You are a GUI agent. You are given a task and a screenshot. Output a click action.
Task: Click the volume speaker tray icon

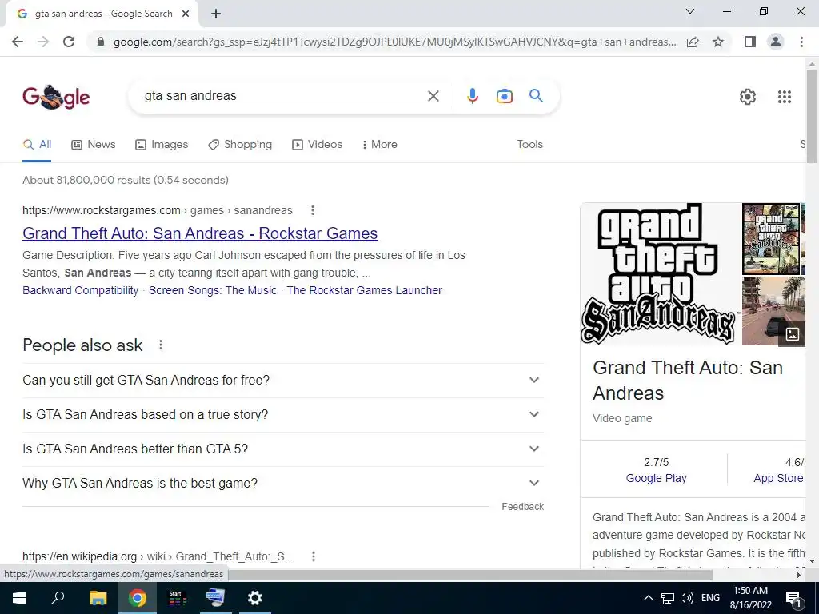687,598
